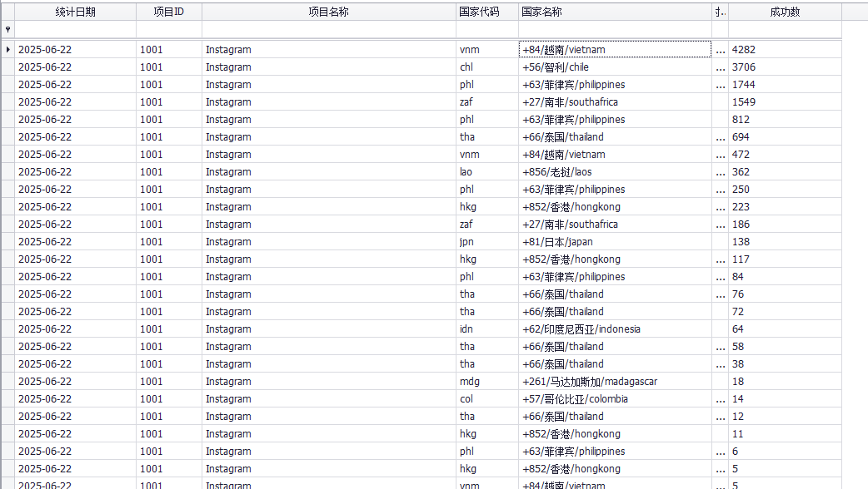The image size is (868, 489).
Task: Sort by the 项目名称 column header
Action: click(x=329, y=12)
